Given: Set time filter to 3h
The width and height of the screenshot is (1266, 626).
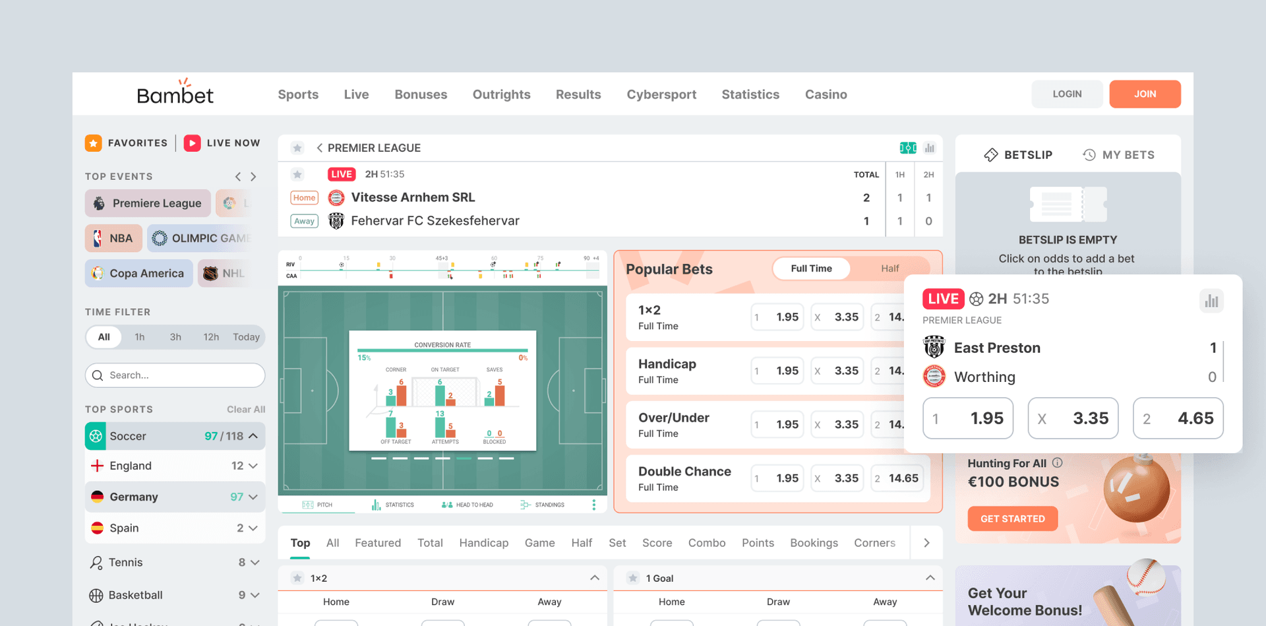Looking at the screenshot, I should tap(175, 337).
